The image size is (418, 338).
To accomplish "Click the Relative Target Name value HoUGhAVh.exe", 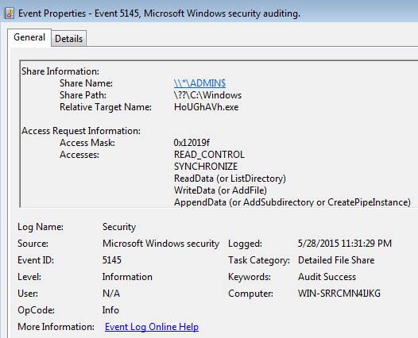I will (207, 107).
